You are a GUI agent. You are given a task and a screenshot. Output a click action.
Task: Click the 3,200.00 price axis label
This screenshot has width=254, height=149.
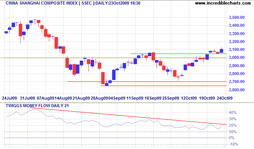point(237,42)
